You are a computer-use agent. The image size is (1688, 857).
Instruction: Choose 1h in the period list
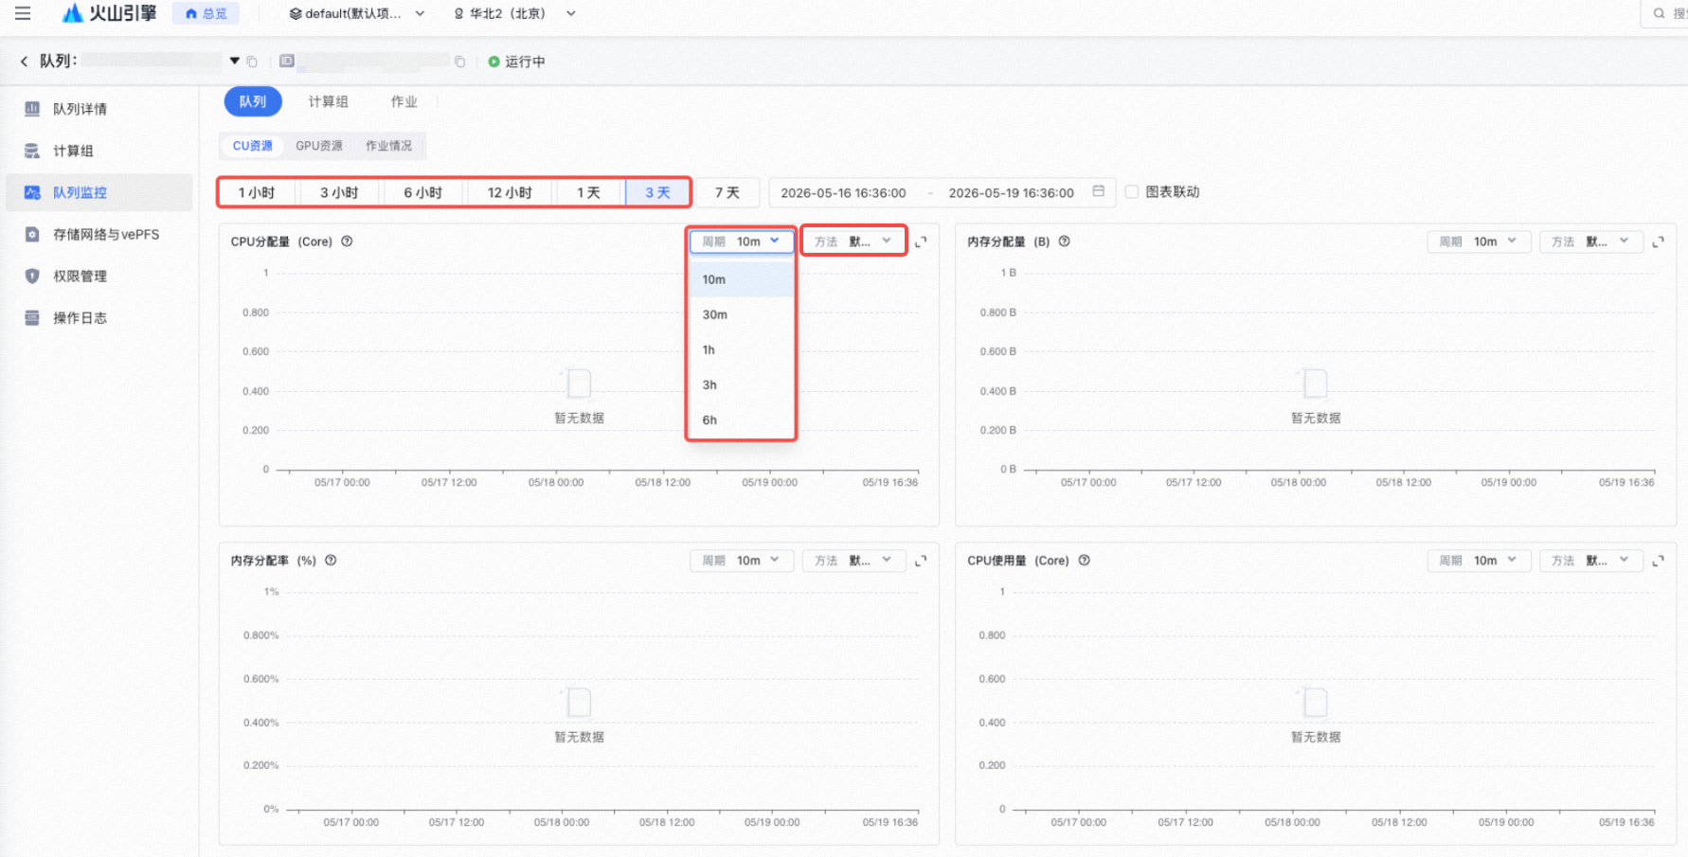(x=742, y=349)
